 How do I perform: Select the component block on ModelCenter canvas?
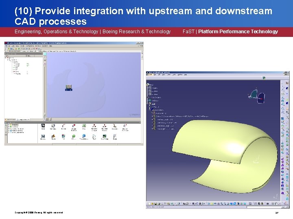(69, 88)
